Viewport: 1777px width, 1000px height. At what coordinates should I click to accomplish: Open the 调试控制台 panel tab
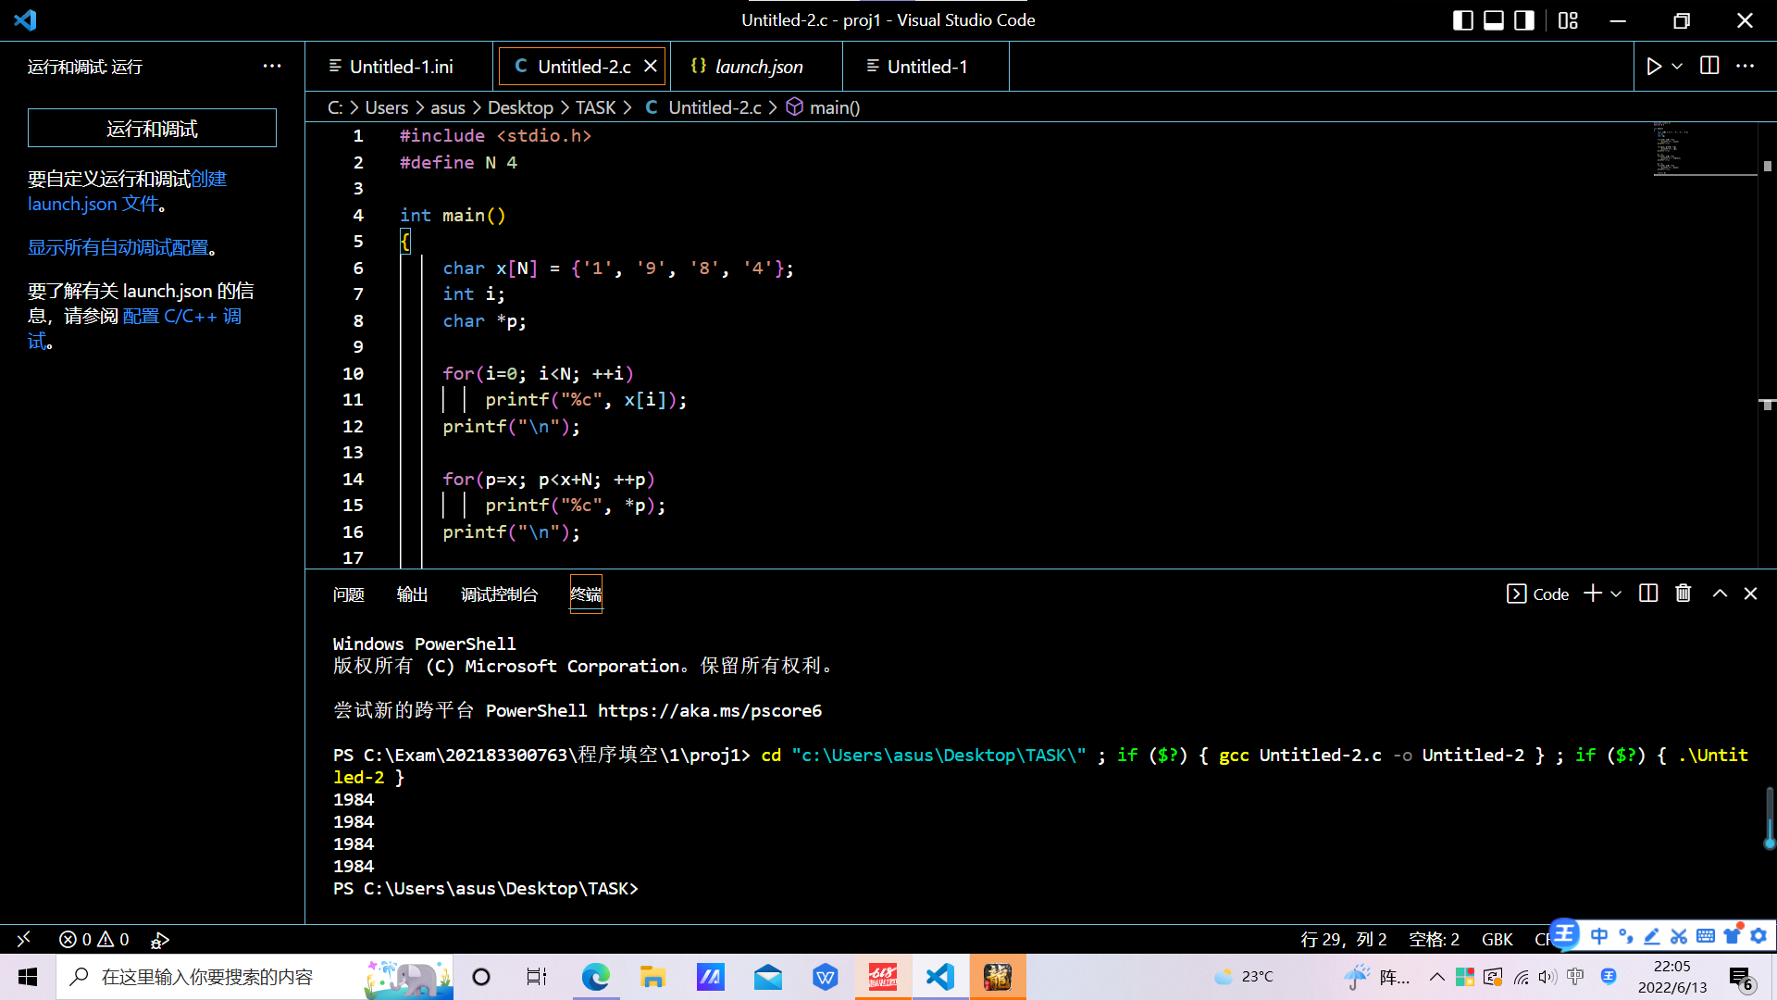tap(500, 594)
